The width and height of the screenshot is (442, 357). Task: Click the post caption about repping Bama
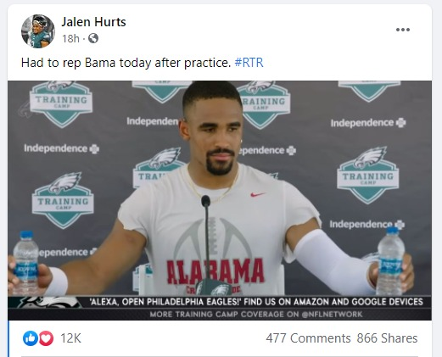point(126,63)
